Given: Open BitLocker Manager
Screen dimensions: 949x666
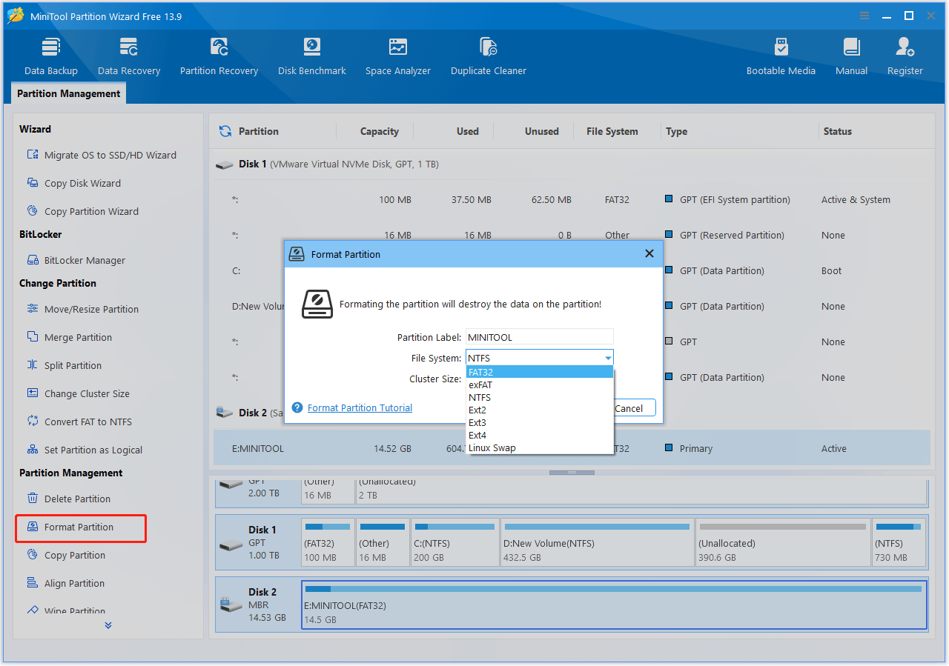Looking at the screenshot, I should tap(76, 260).
